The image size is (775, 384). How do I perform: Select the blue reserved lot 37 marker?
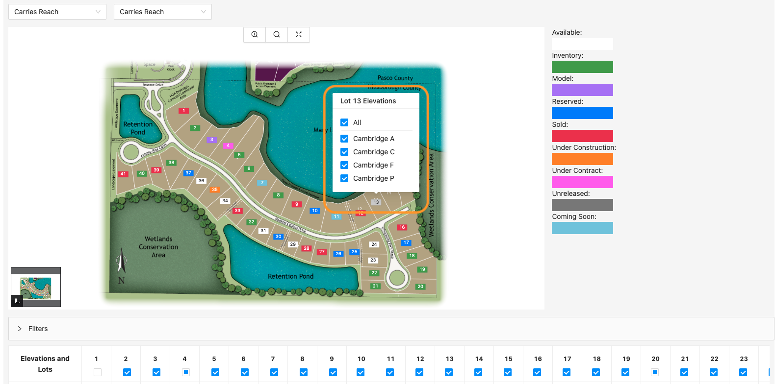[188, 173]
